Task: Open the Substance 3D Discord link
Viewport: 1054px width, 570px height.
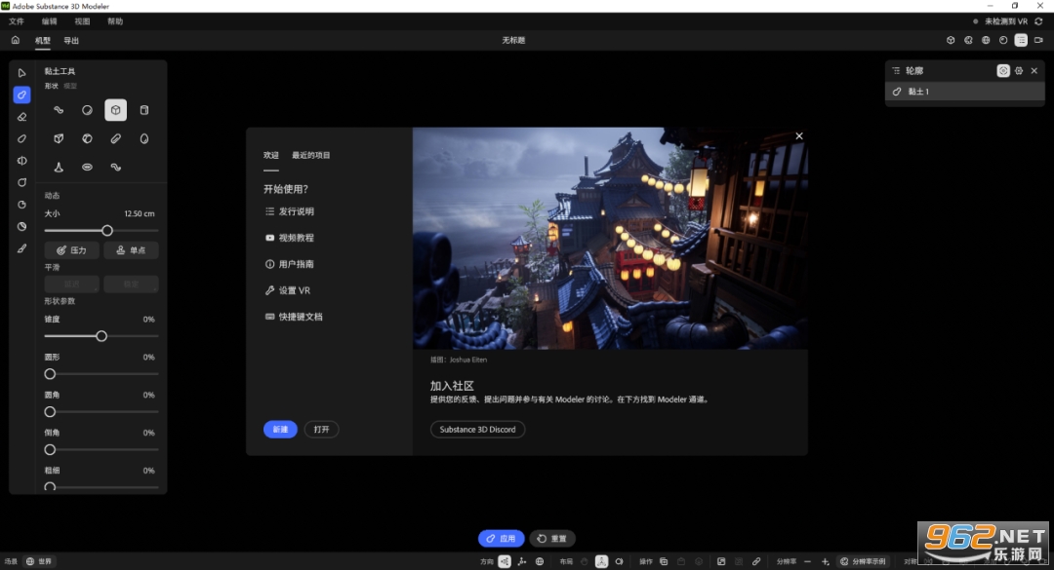Action: pyautogui.click(x=477, y=429)
